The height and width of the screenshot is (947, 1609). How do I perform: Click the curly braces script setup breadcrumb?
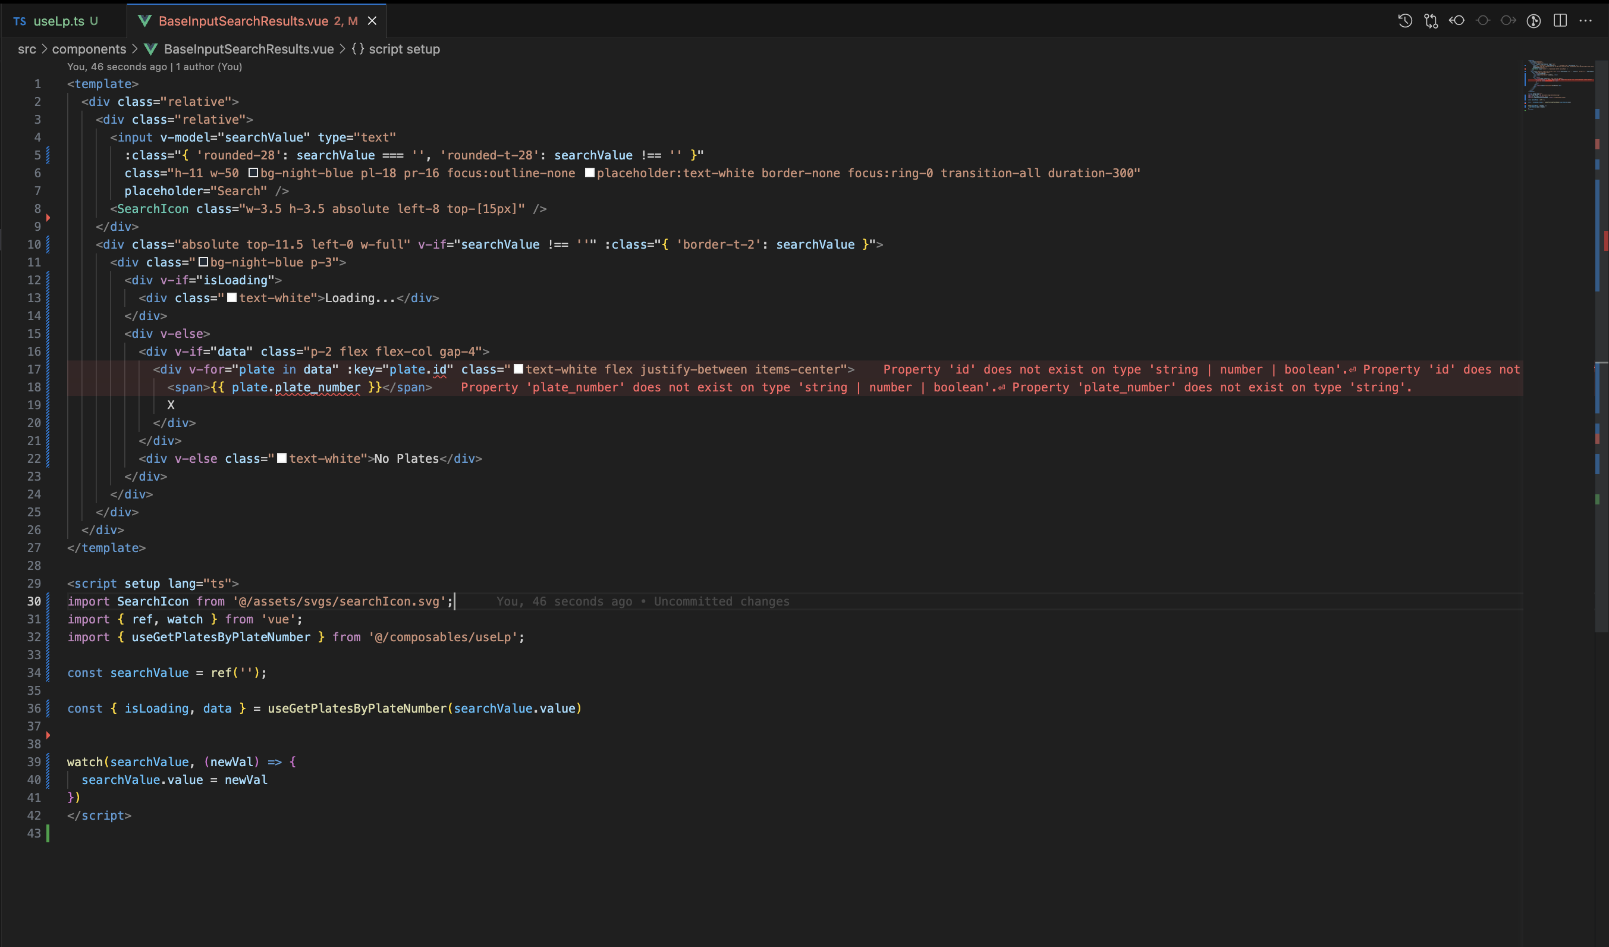(396, 49)
